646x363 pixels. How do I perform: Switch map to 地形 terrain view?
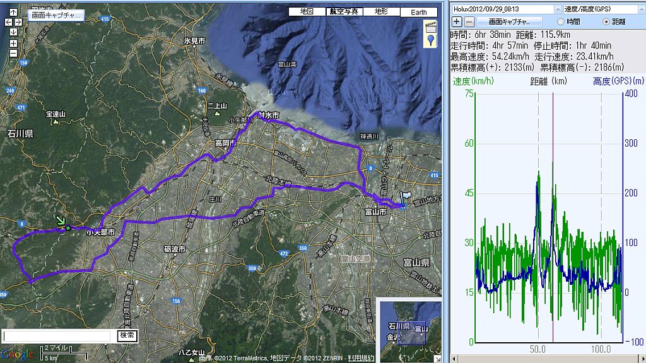[381, 12]
